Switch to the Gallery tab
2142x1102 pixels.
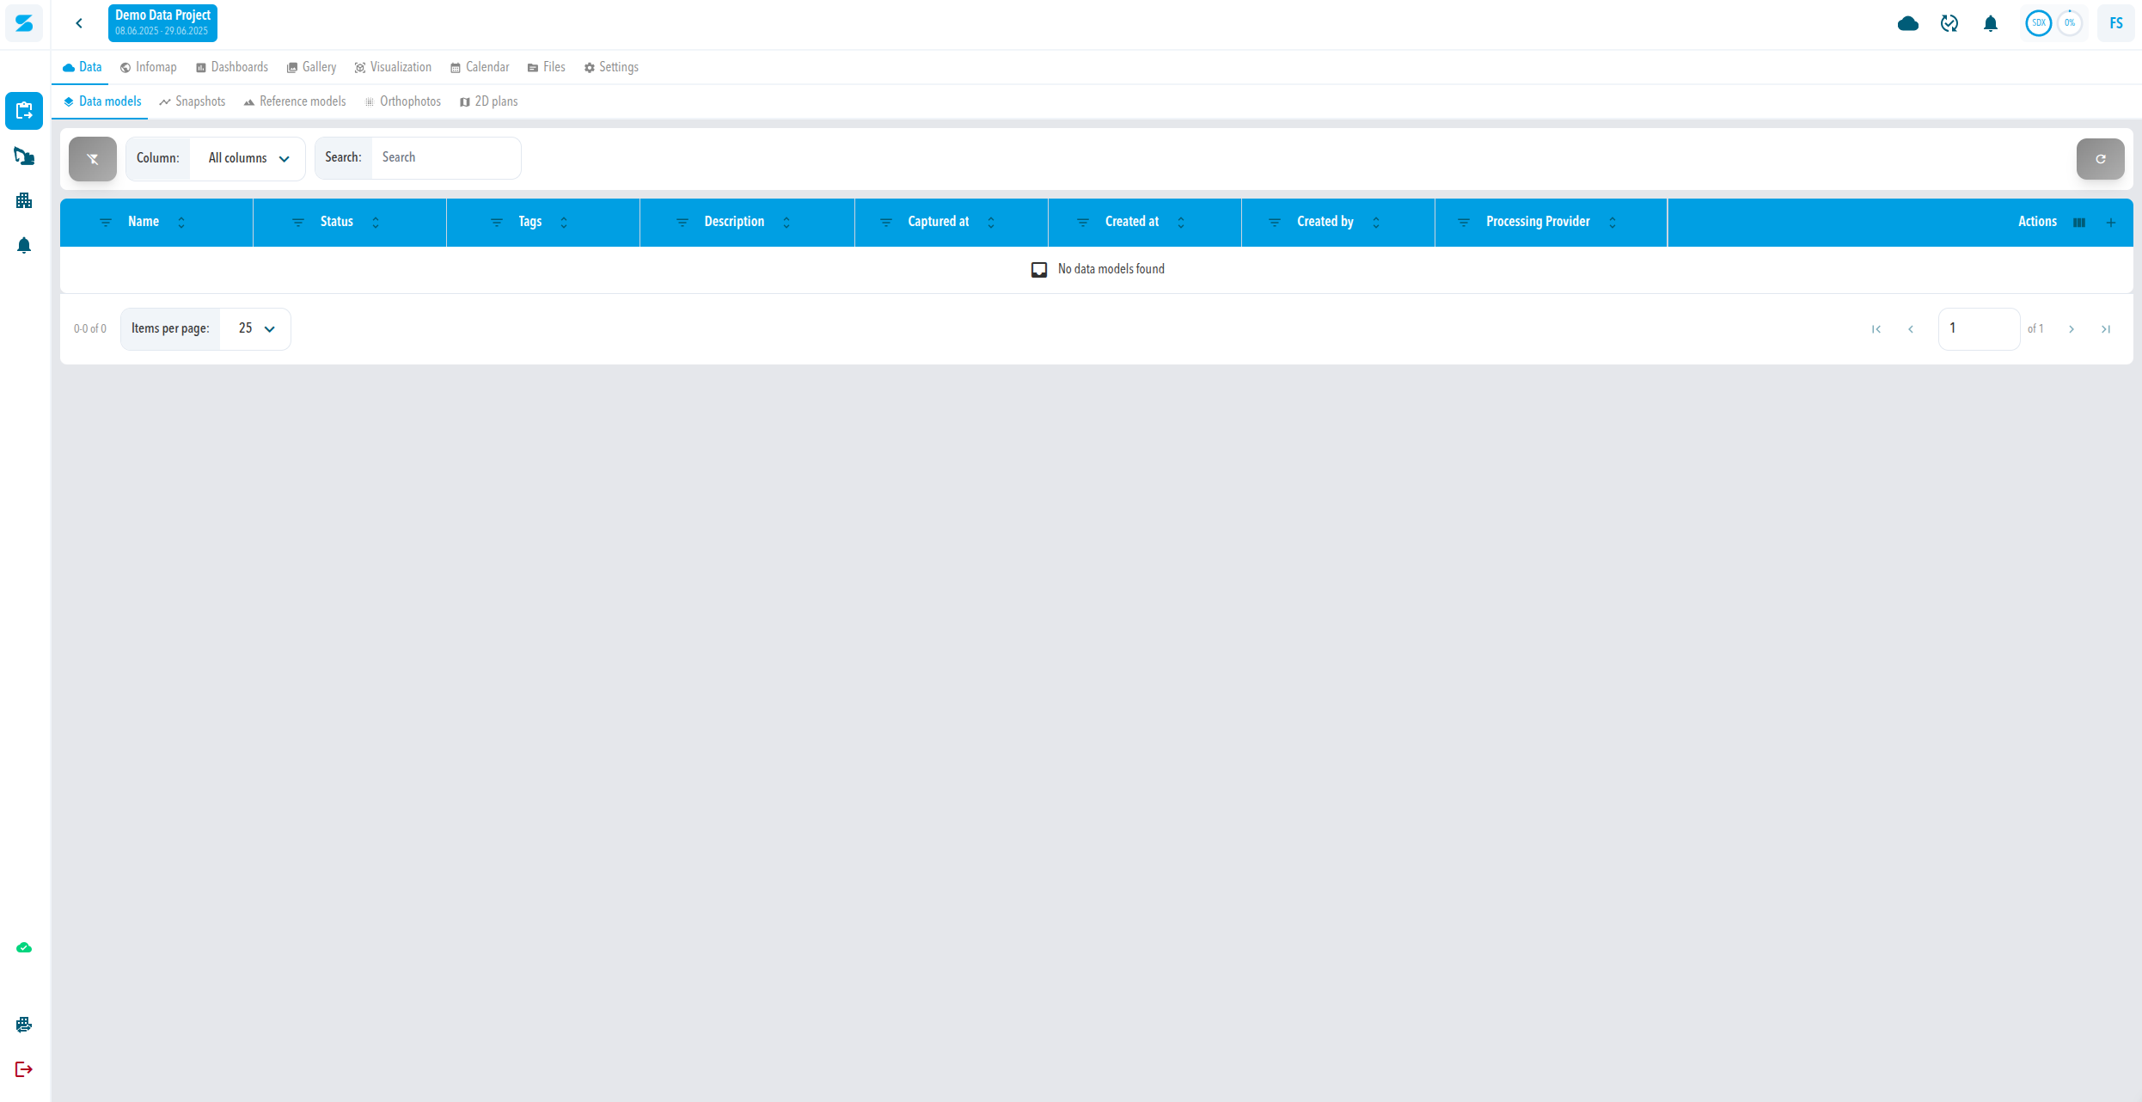point(311,67)
